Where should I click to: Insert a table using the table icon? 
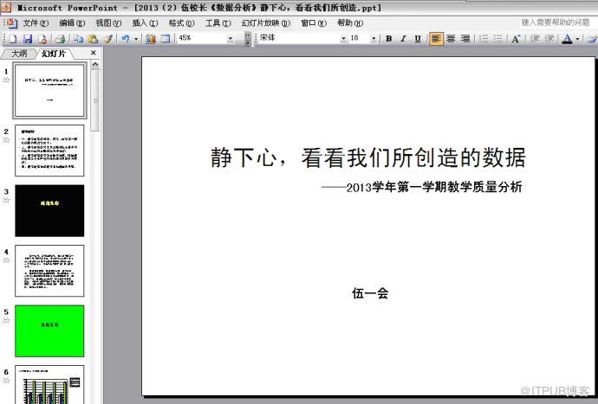pyautogui.click(x=166, y=38)
